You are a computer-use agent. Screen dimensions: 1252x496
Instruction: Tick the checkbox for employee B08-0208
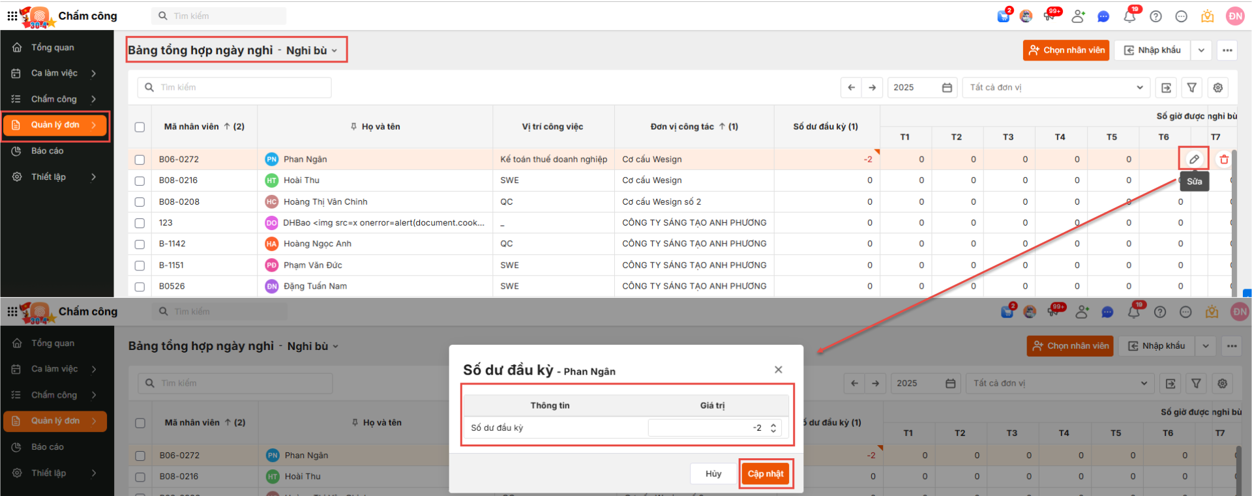[140, 202]
